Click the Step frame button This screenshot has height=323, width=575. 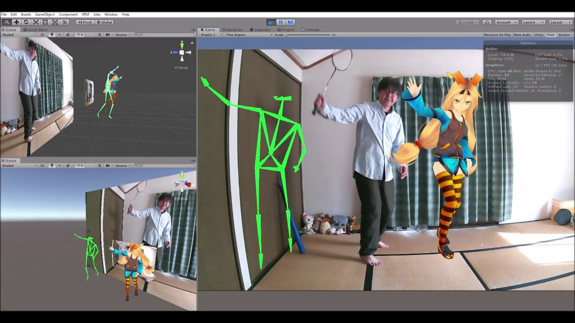pyautogui.click(x=290, y=22)
